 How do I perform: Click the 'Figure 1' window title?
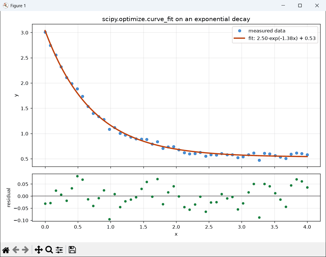coord(18,6)
